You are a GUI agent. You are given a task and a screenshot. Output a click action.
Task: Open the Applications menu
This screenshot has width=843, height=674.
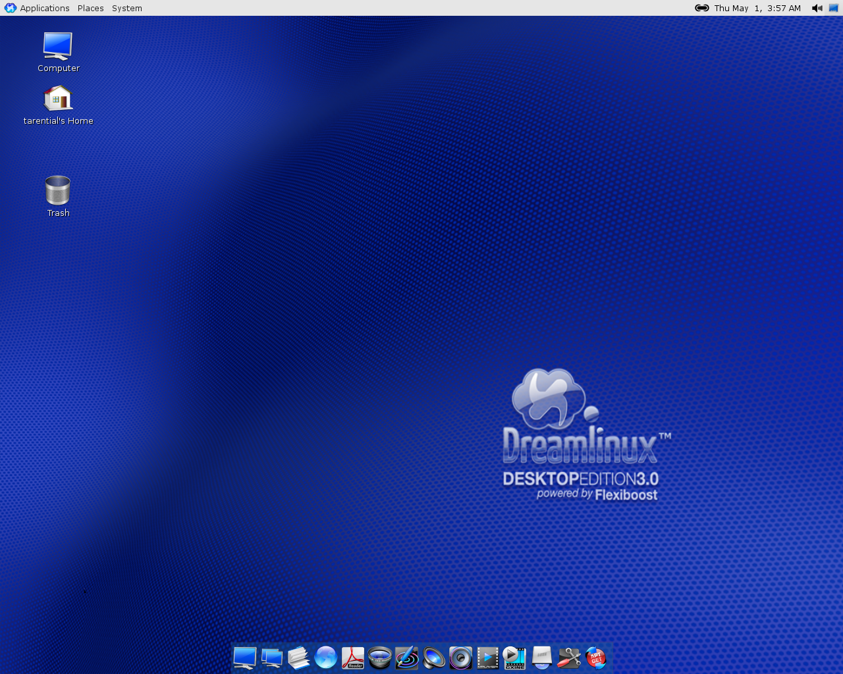pos(37,8)
